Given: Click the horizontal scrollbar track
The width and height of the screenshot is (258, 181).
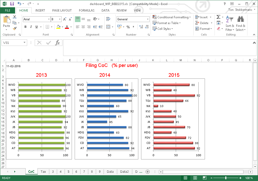Looking at the screenshot, I should point(203,172).
